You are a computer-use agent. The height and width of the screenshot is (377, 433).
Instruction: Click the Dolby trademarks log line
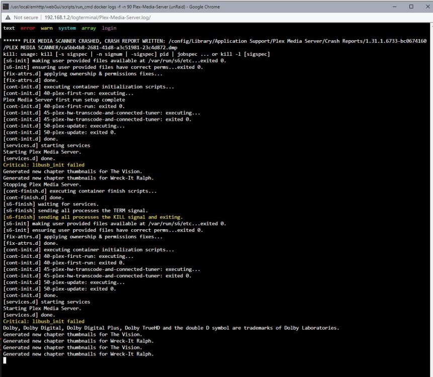171,328
